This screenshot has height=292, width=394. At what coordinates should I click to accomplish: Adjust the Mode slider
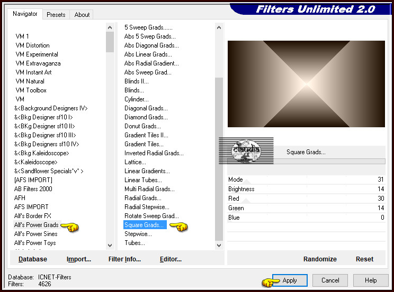pyautogui.click(x=306, y=180)
